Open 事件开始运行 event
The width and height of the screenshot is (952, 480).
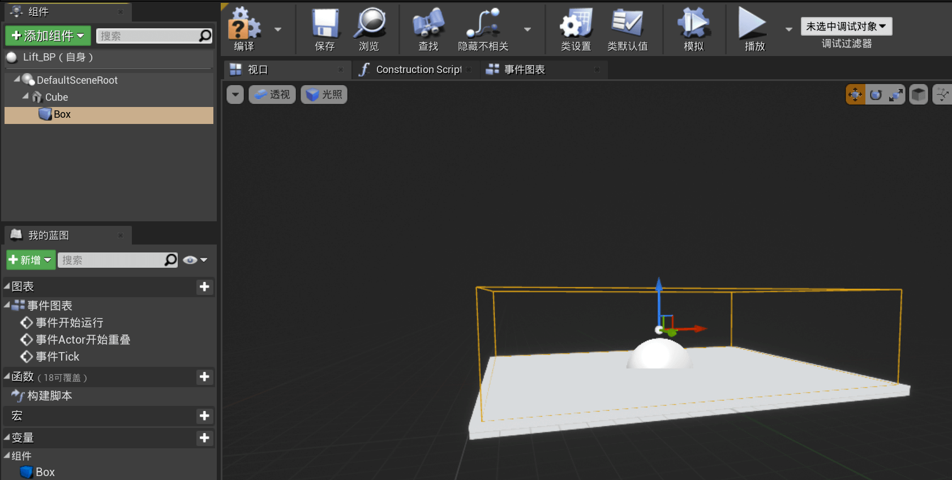pyautogui.click(x=62, y=323)
